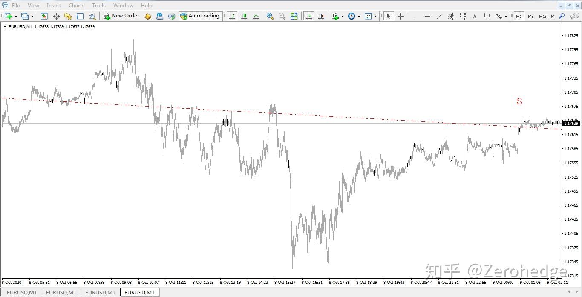
Task: Select the Text 'A' tool
Action: pyautogui.click(x=475, y=16)
